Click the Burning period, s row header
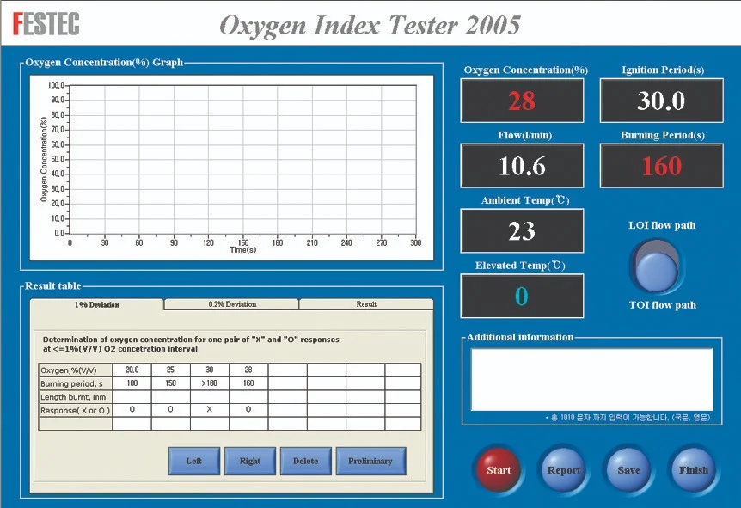The width and height of the screenshot is (741, 508). [75, 383]
